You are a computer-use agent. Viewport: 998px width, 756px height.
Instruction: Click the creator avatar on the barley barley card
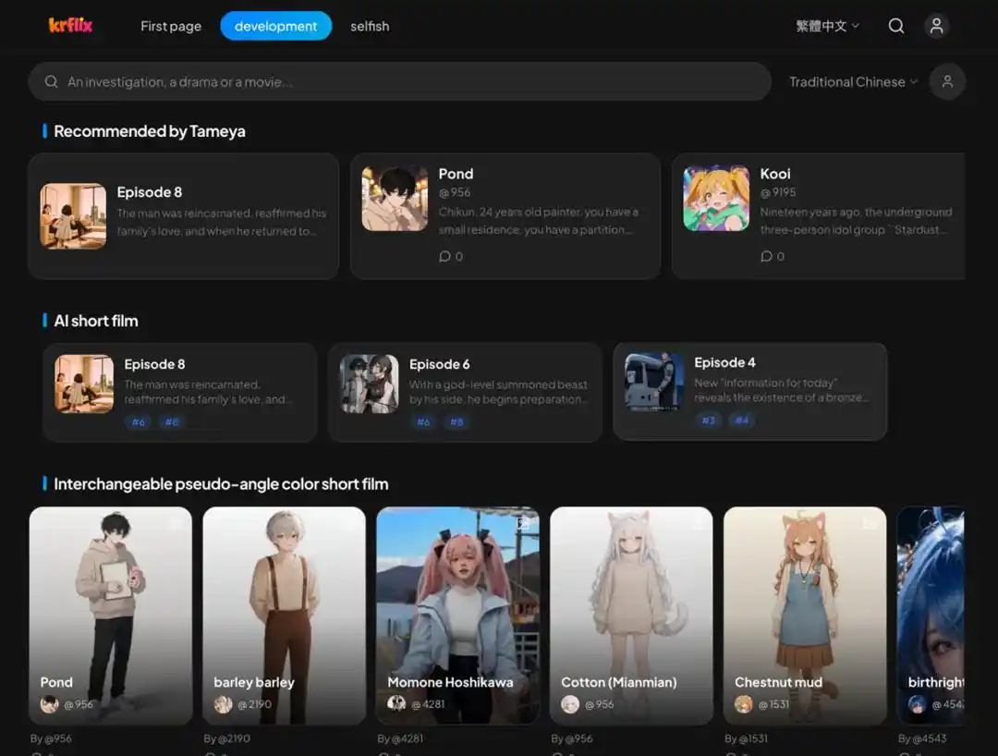coord(223,704)
